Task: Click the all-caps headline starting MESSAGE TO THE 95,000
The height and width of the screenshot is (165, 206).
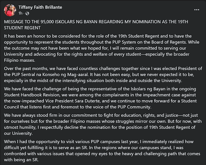Action: click(96, 25)
